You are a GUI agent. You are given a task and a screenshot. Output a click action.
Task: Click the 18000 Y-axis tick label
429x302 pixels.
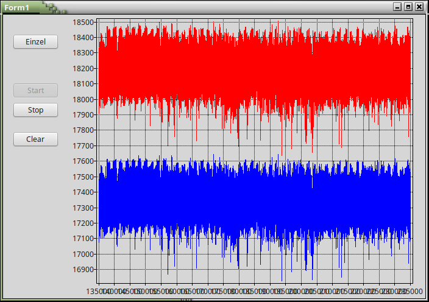[x=83, y=100]
